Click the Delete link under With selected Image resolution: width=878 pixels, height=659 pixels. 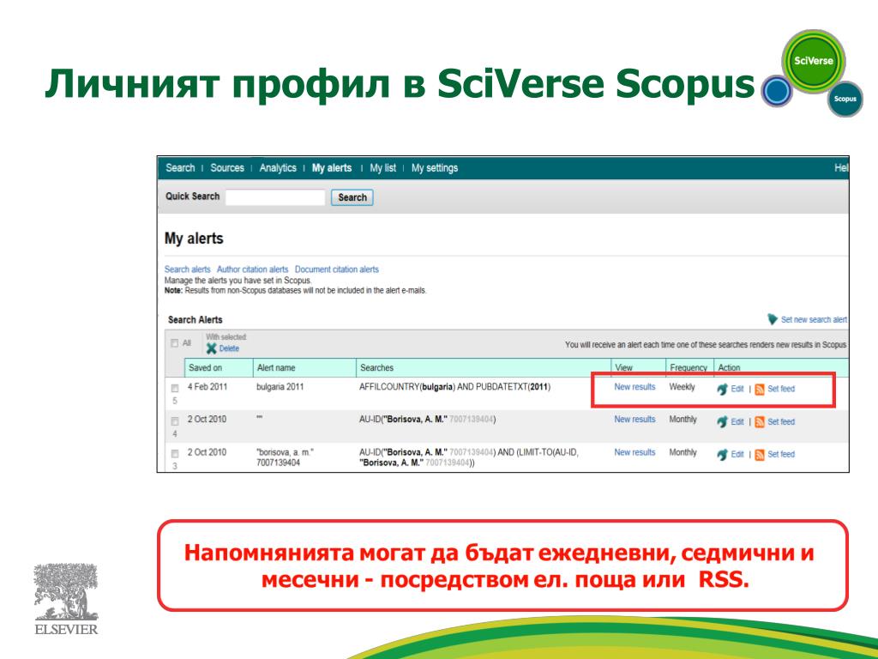229,348
